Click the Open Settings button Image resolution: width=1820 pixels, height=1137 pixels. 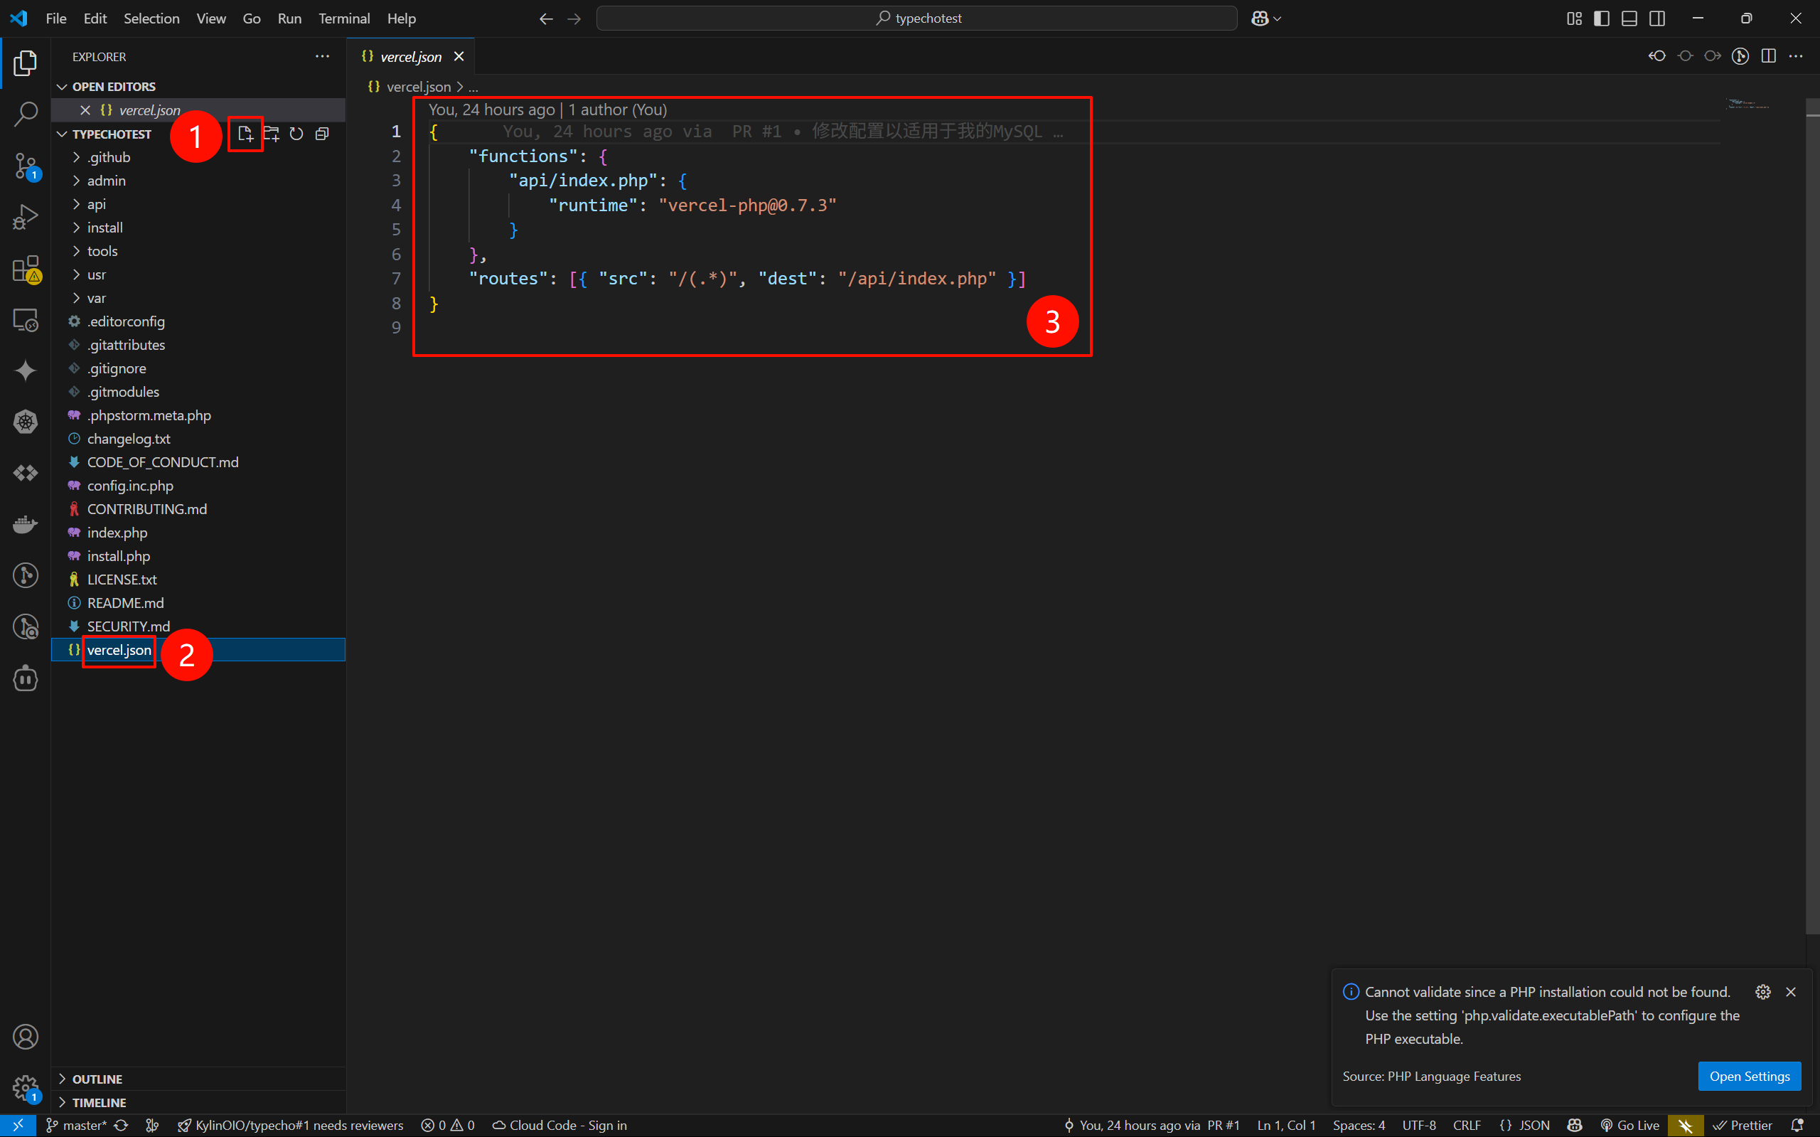click(1749, 1076)
